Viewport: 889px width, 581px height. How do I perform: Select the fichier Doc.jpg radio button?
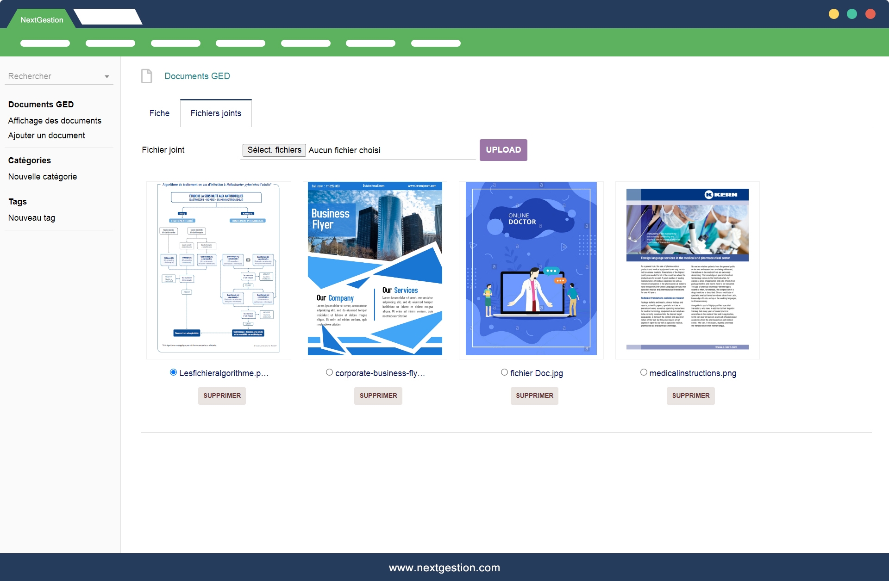tap(504, 372)
